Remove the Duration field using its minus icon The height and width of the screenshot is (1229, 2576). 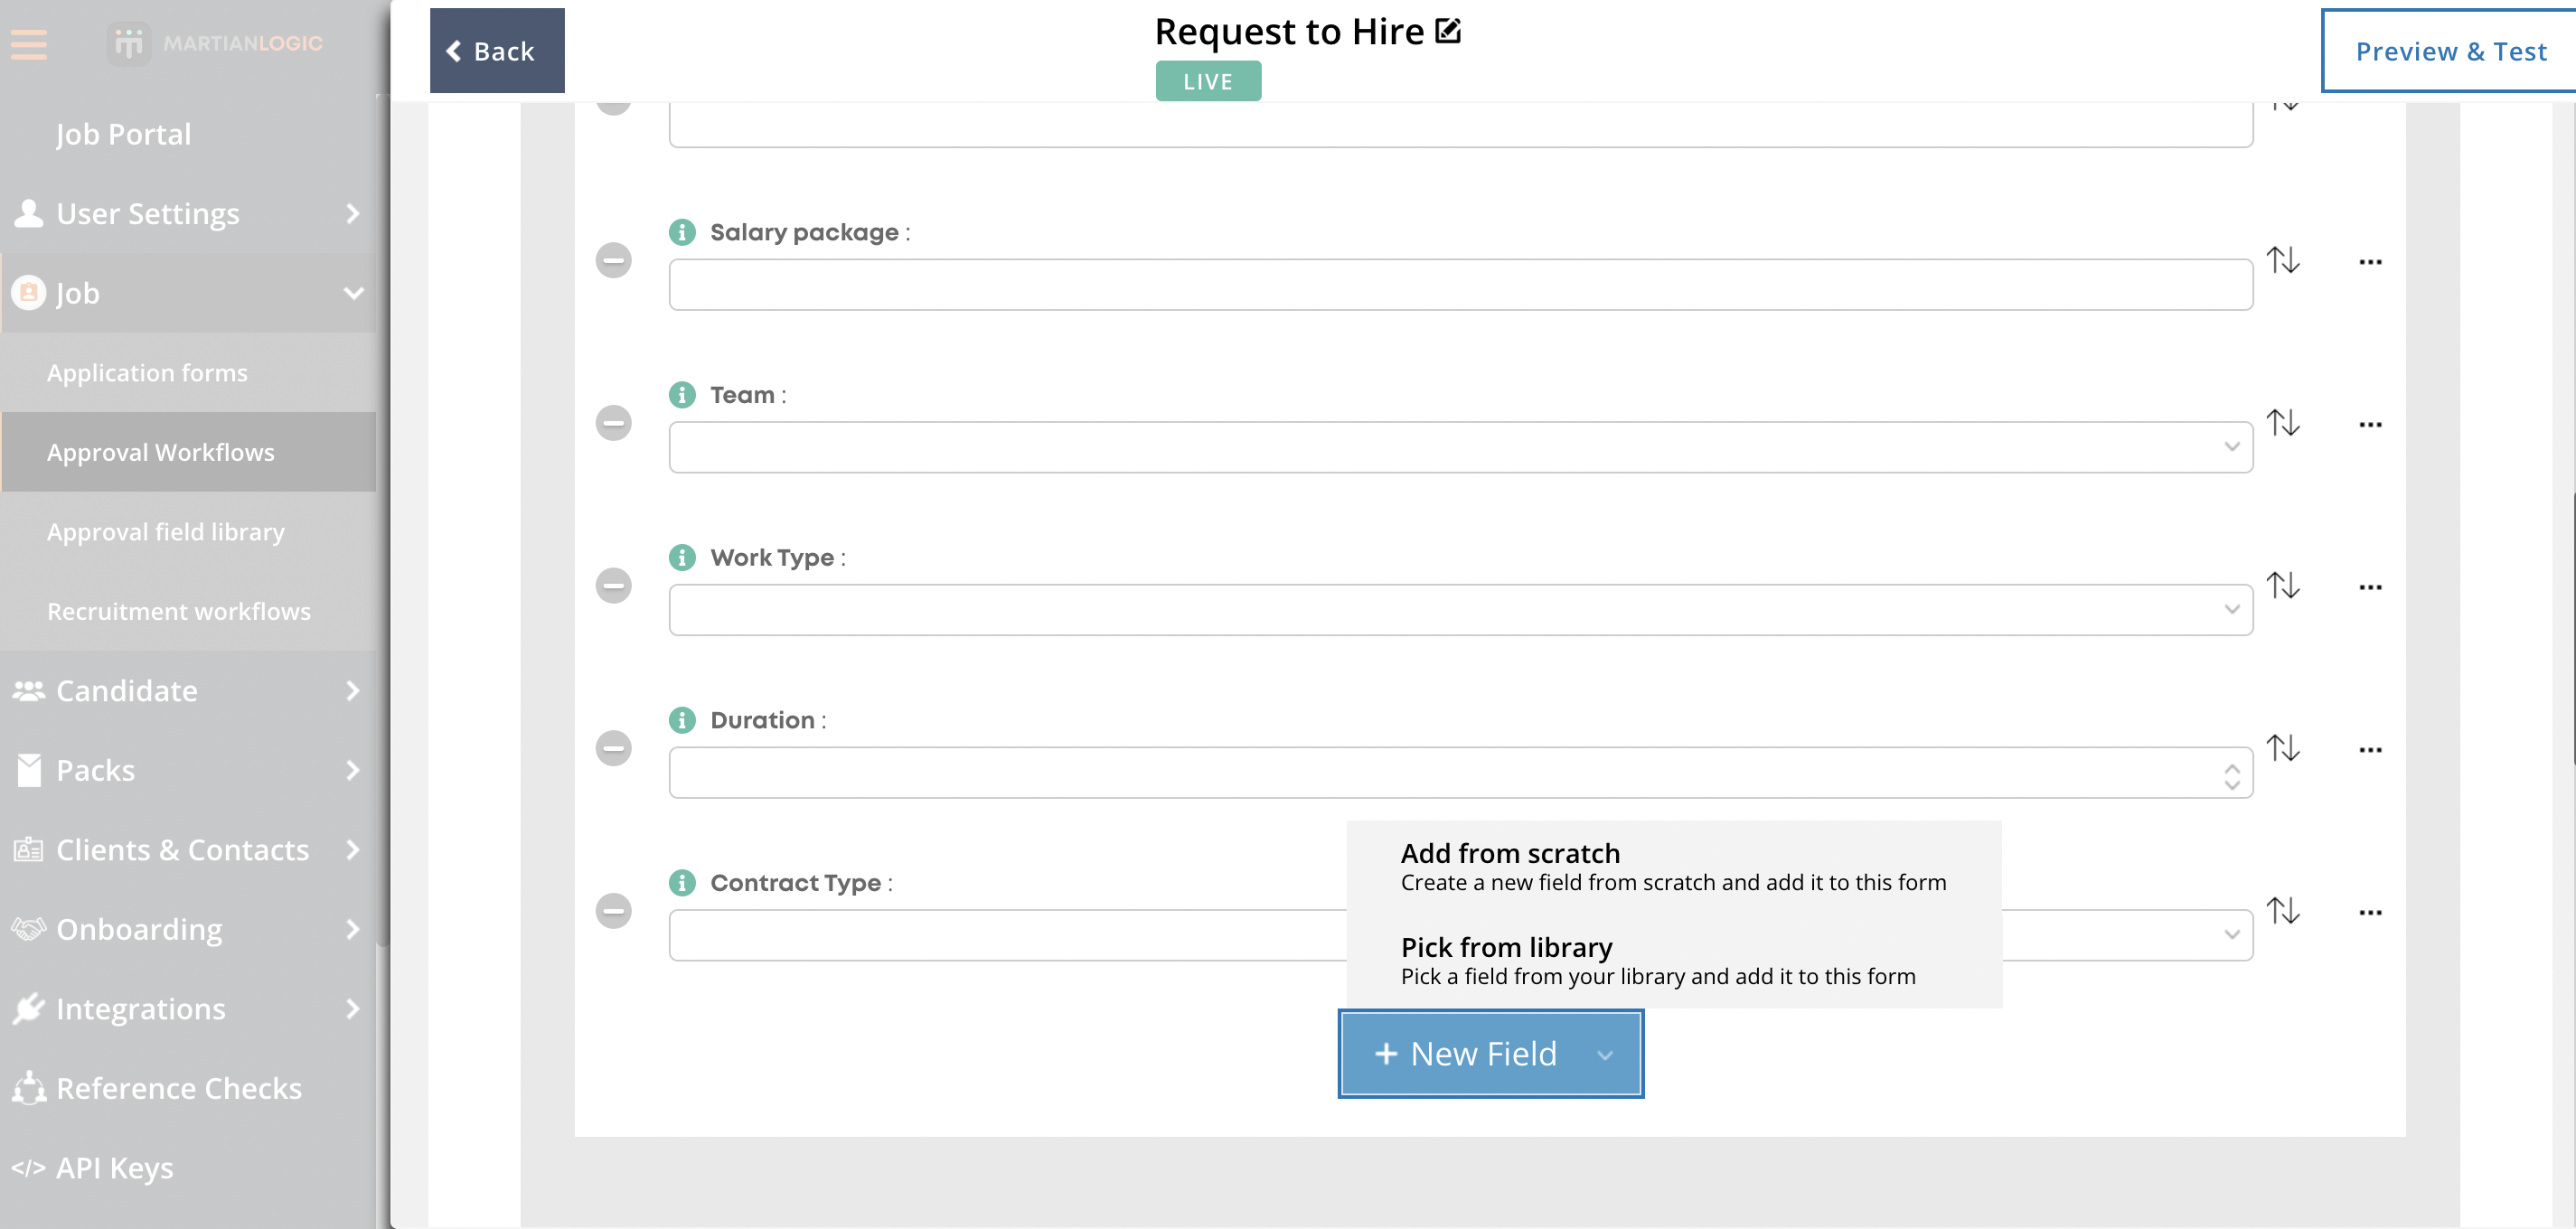(613, 748)
